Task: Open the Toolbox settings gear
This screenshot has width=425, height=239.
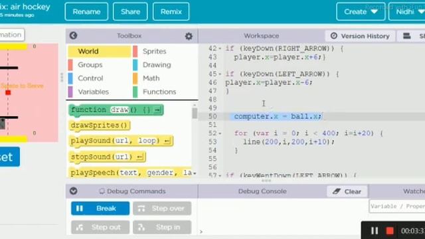Action: click(189, 36)
